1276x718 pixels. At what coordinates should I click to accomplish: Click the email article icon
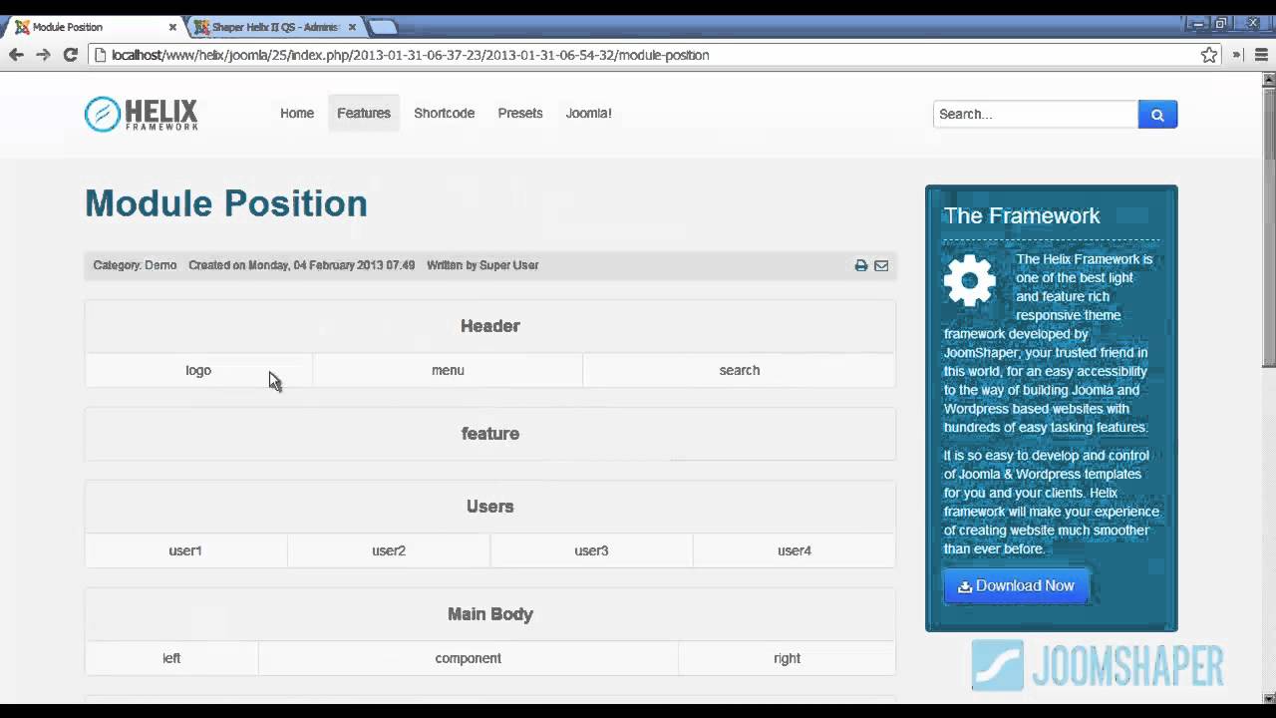pos(881,265)
